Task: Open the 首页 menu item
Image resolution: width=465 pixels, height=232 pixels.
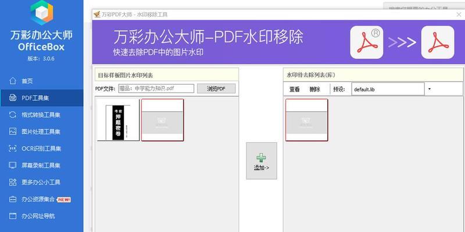Action: [27, 81]
